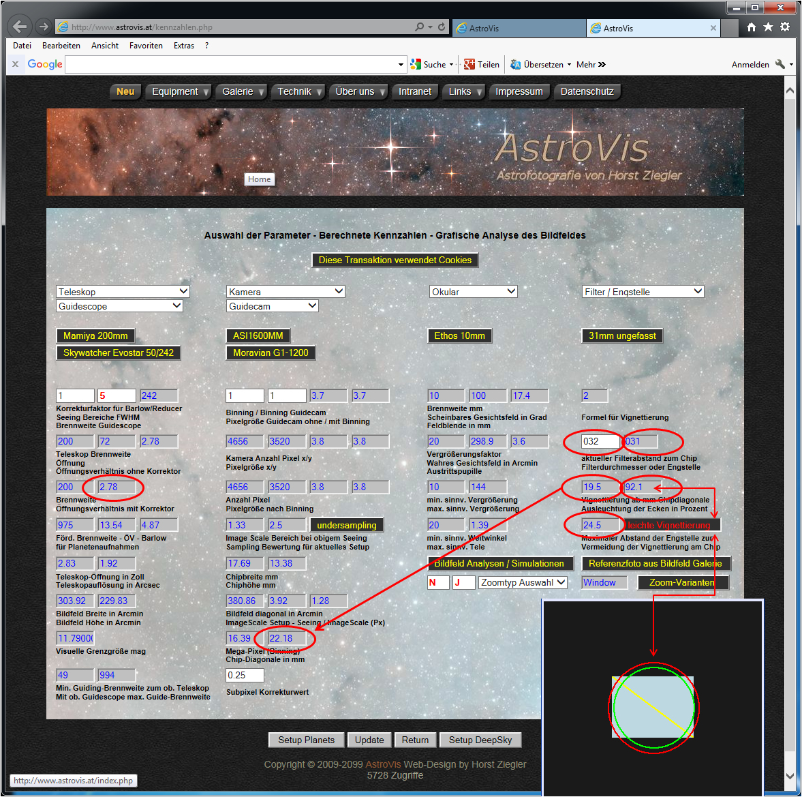Click the Home button on the banner
This screenshot has height=797, width=802.
(260, 179)
